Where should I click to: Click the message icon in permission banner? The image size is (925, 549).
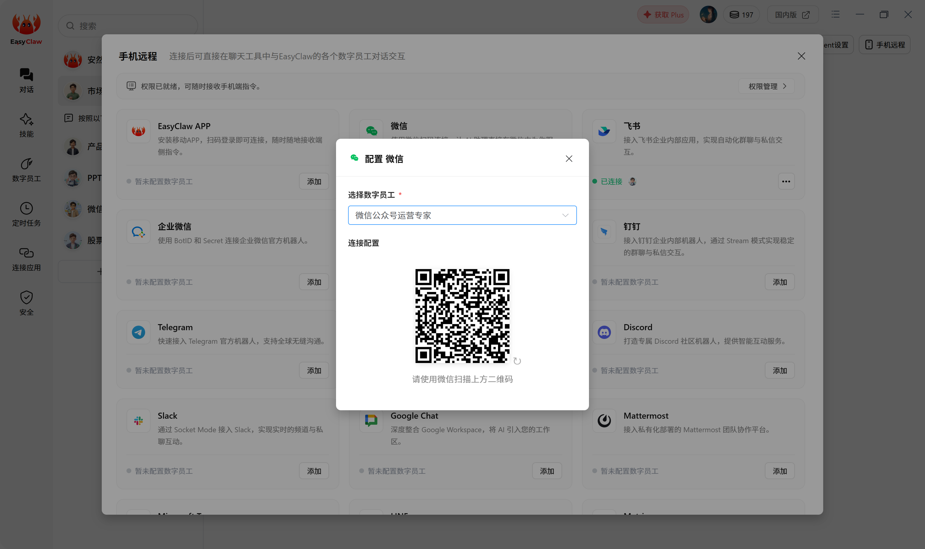tap(131, 86)
